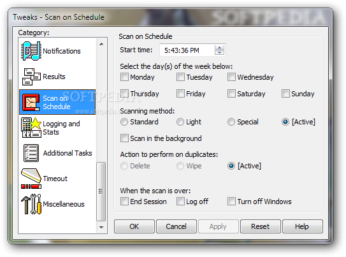Select the Notifications category label

[x=62, y=51]
